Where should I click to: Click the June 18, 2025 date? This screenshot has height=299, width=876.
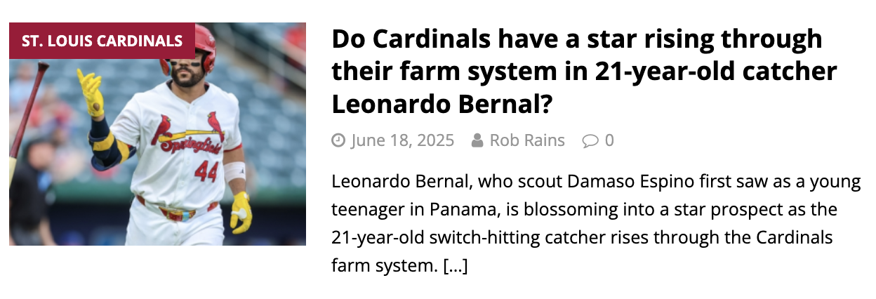[x=402, y=140]
